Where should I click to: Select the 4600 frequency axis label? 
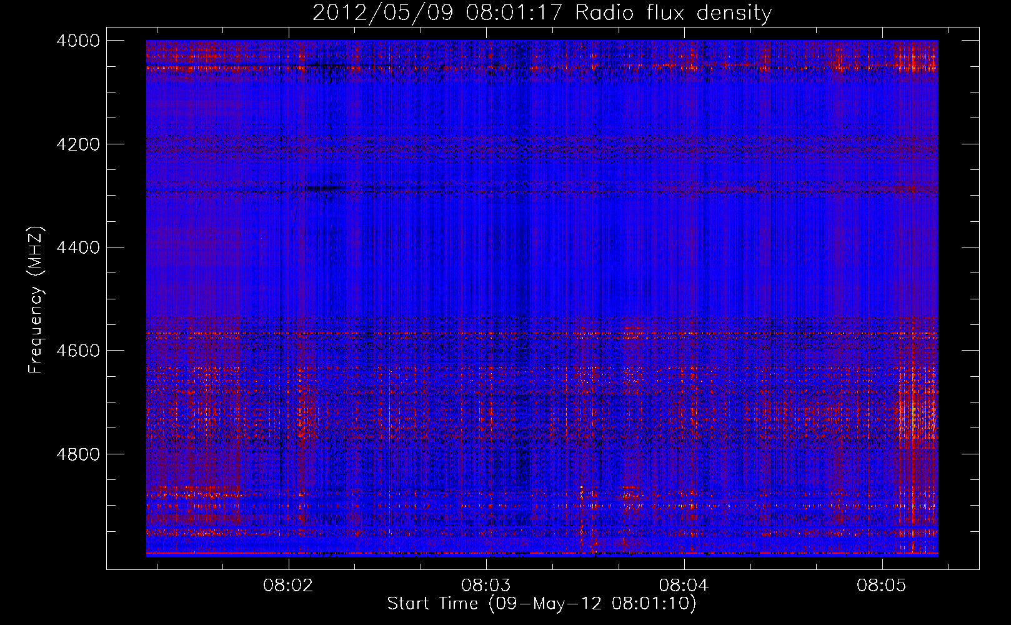(78, 351)
